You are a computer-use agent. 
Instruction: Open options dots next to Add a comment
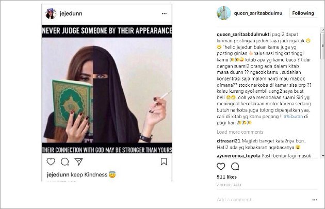coord(315,200)
